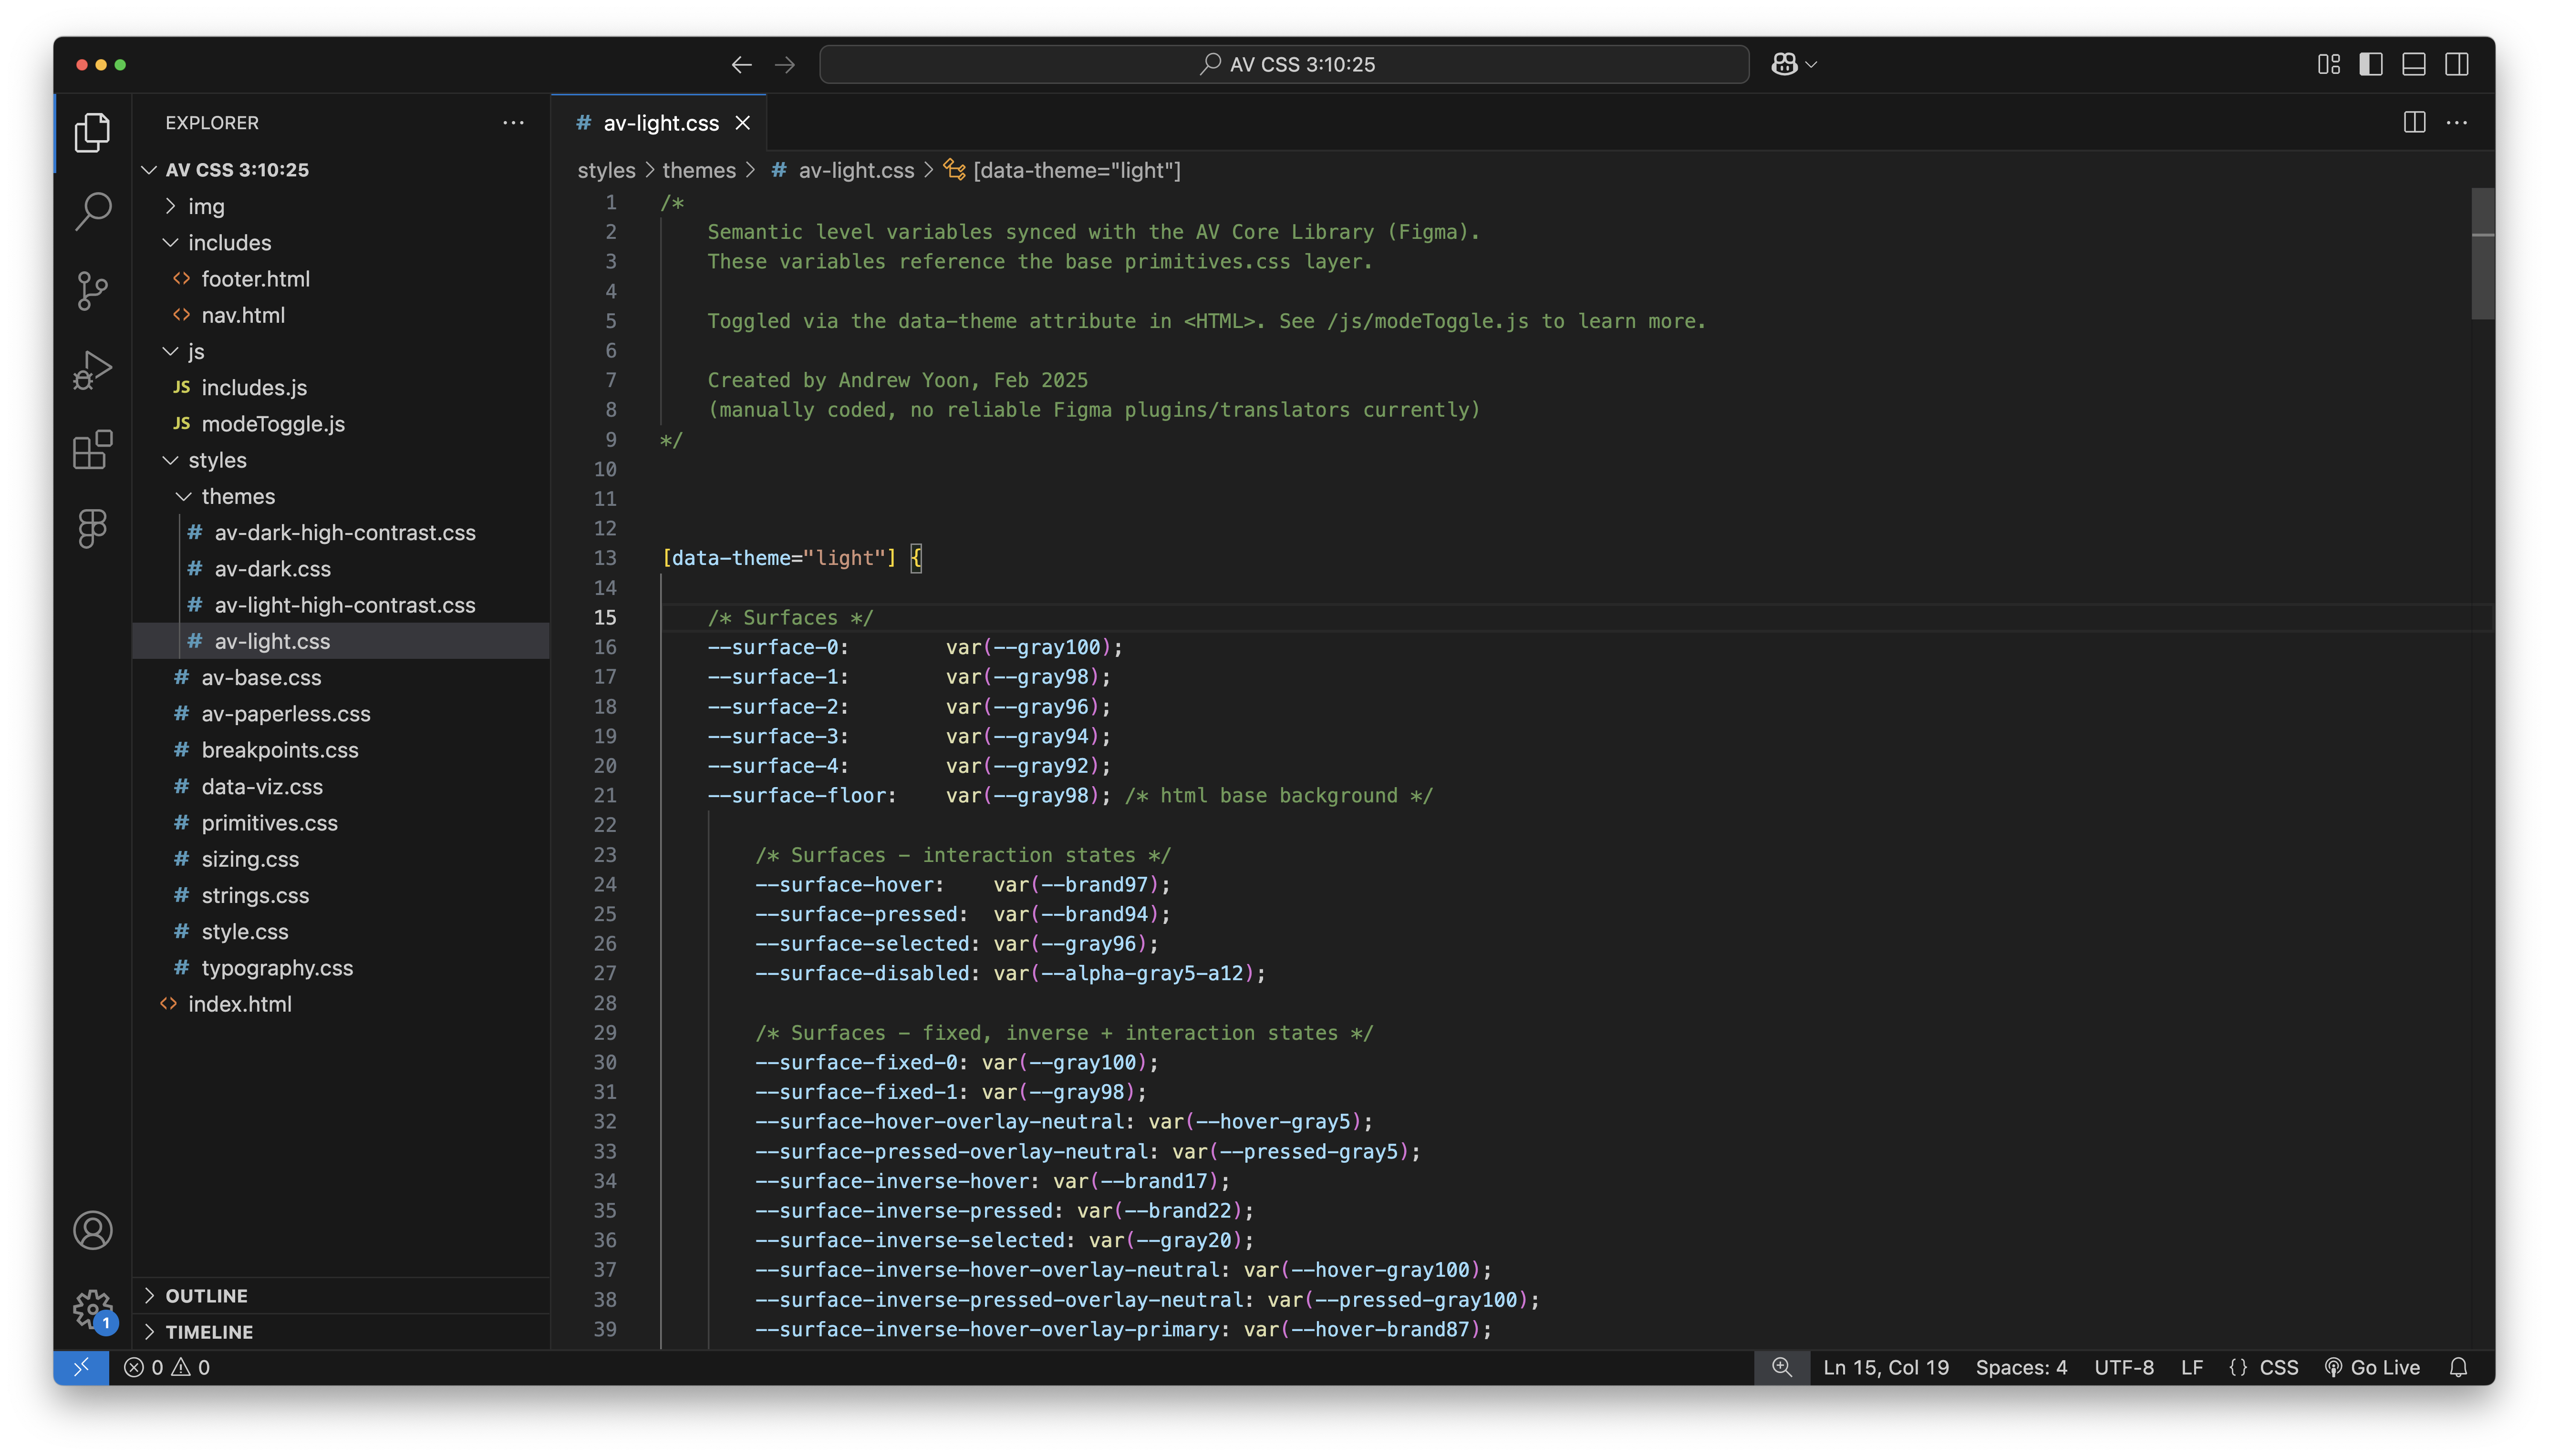Open the Copilot dropdown chevron
Image resolution: width=2549 pixels, height=1456 pixels.
[1811, 65]
